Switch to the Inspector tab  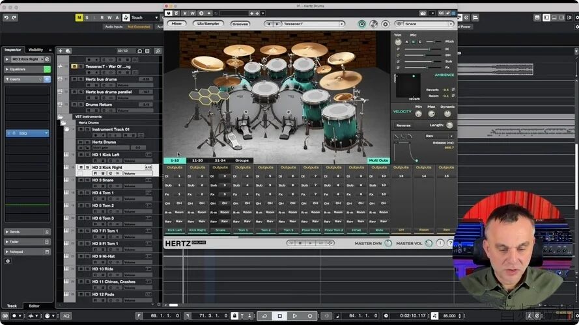[x=13, y=50]
